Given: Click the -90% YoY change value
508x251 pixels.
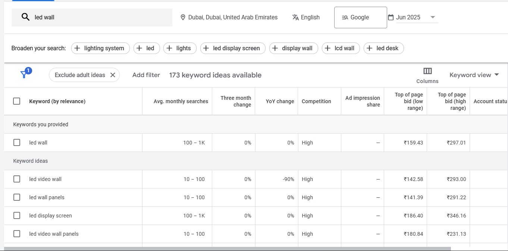Looking at the screenshot, I should [x=288, y=179].
